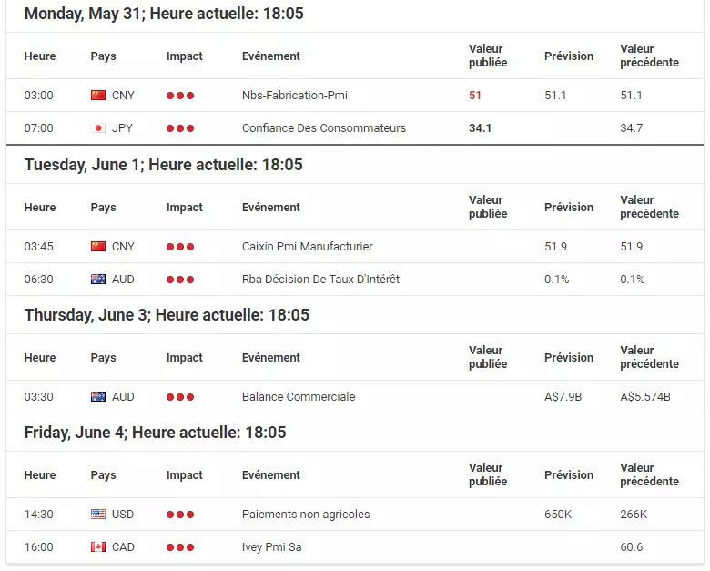Image resolution: width=710 pixels, height=571 pixels.
Task: Click the Evénement column header under Tuesday, June 1
Action: point(271,207)
